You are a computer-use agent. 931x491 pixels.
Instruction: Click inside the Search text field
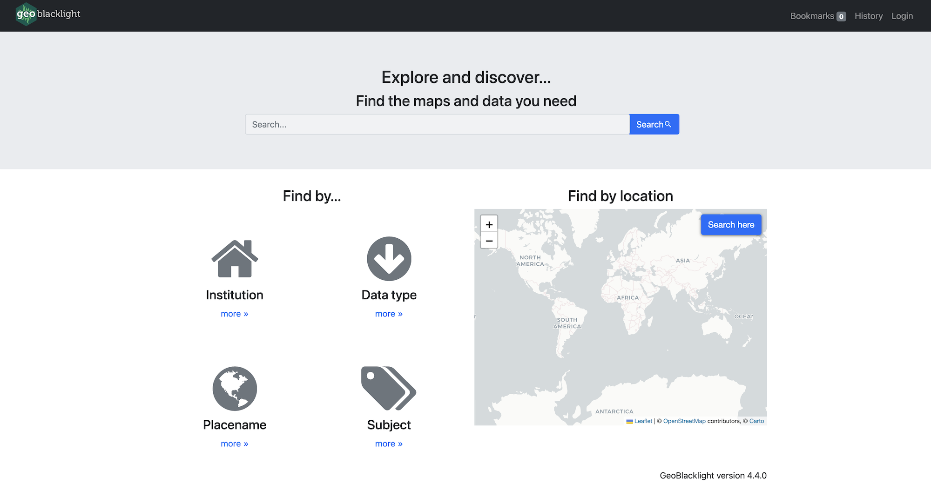(x=437, y=124)
